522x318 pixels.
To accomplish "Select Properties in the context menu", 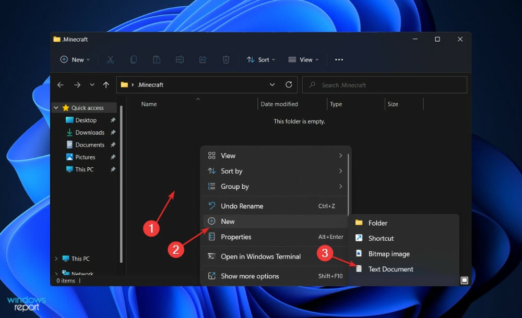I will [x=236, y=237].
